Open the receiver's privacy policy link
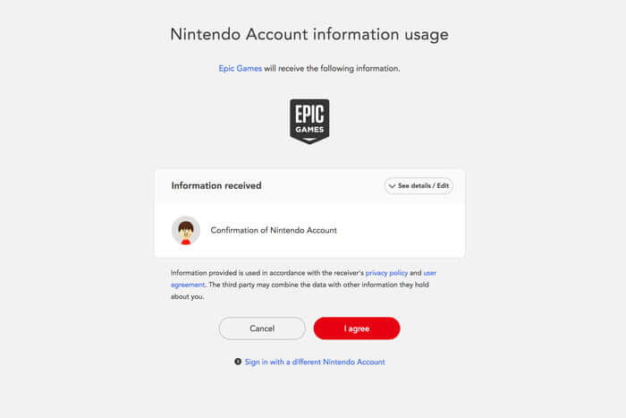This screenshot has width=626, height=418. 386,272
